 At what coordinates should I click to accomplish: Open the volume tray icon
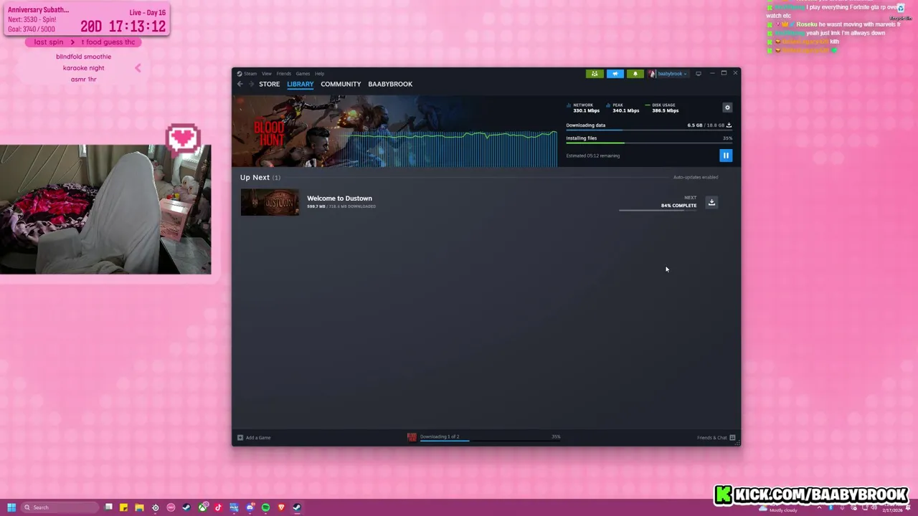pos(873,507)
